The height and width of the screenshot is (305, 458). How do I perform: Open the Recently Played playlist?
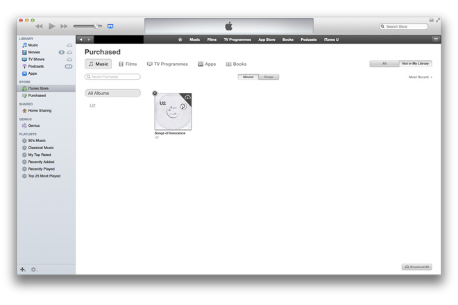(41, 169)
